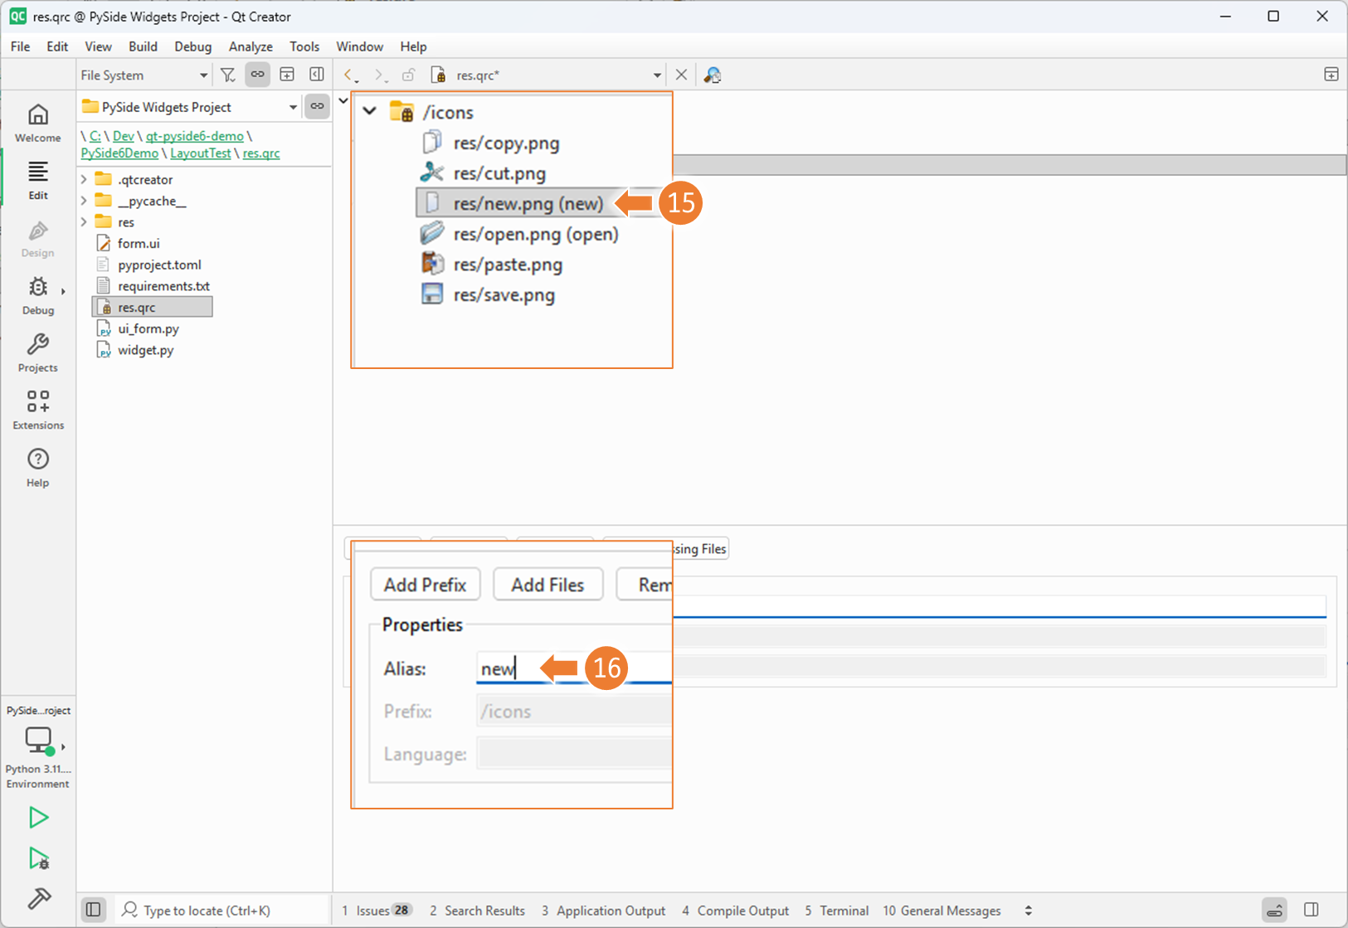Click the Add Files button
Image resolution: width=1348 pixels, height=928 pixels.
547,585
